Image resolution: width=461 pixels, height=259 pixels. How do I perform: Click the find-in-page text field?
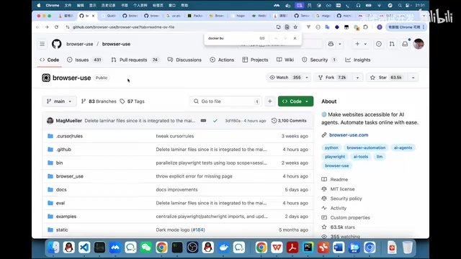[230, 38]
